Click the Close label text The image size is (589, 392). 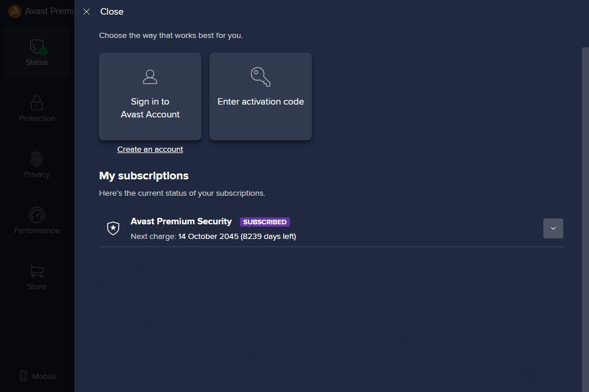coord(112,12)
